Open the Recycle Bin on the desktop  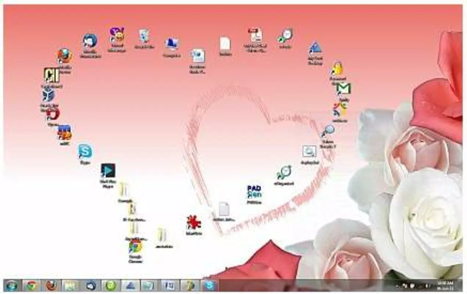pos(144,36)
